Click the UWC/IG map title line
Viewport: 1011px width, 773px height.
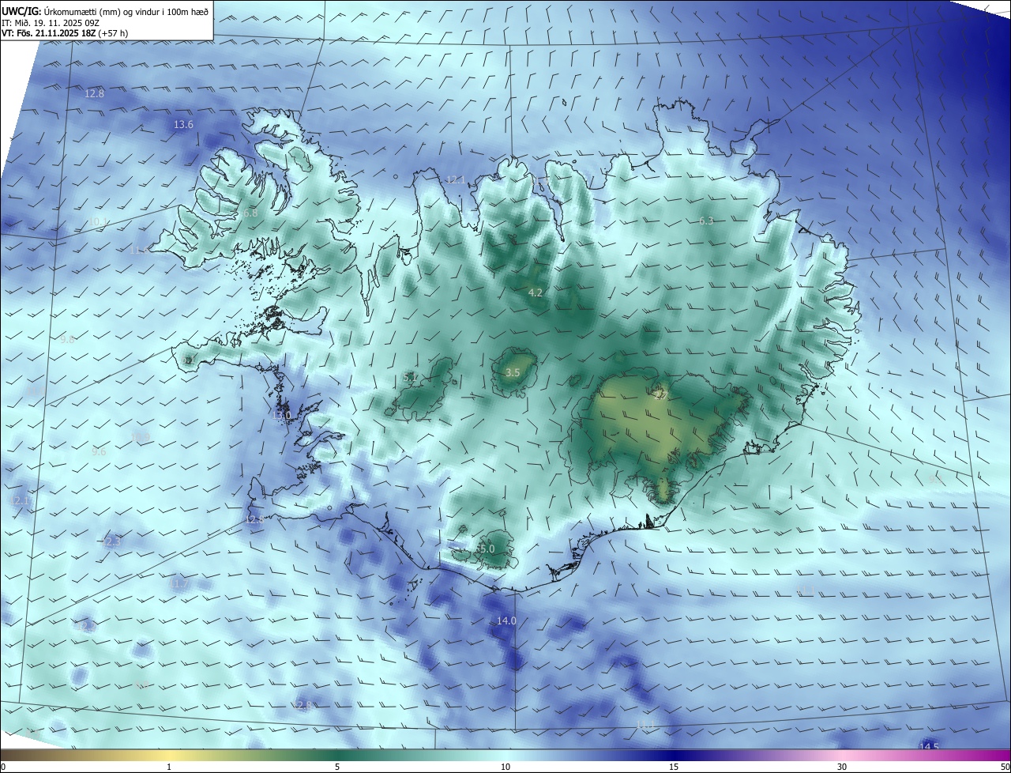tap(105, 11)
